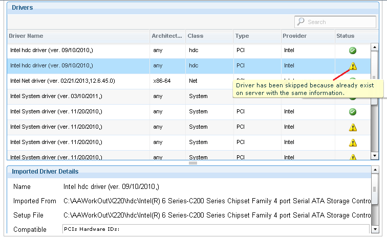Click the Net class cell
The image size is (387, 240).
[193, 81]
